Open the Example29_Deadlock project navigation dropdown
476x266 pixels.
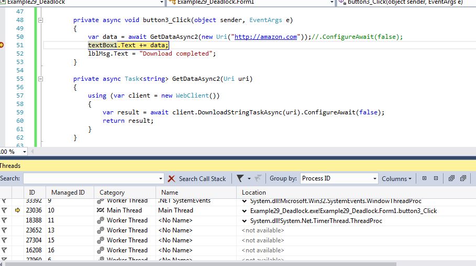[x=161, y=2]
